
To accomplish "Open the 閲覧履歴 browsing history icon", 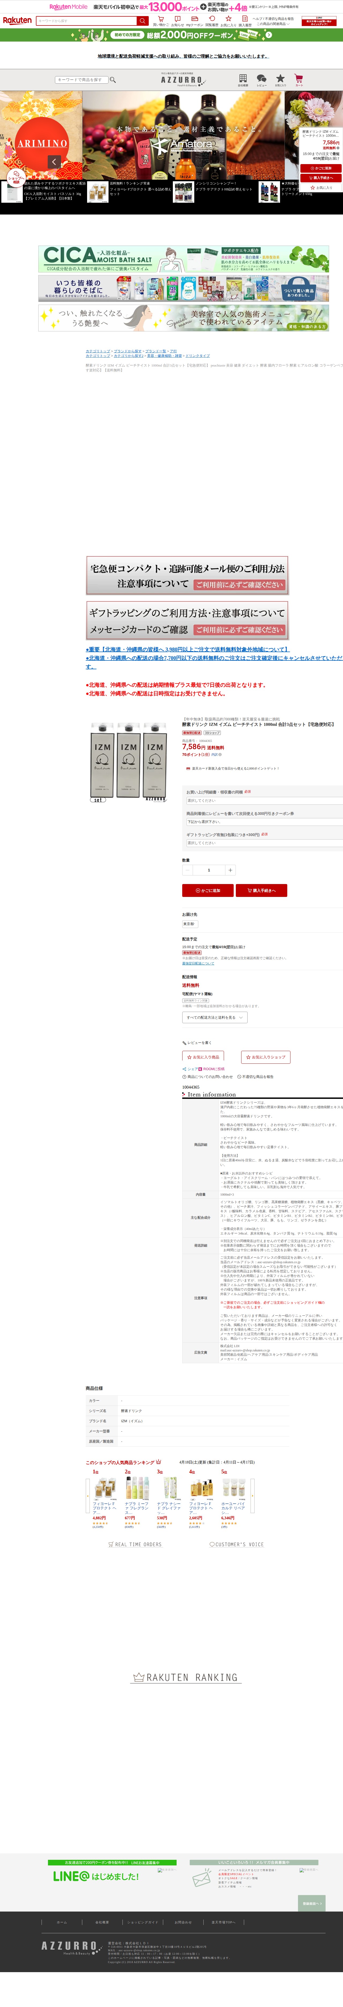I will 211,21.
